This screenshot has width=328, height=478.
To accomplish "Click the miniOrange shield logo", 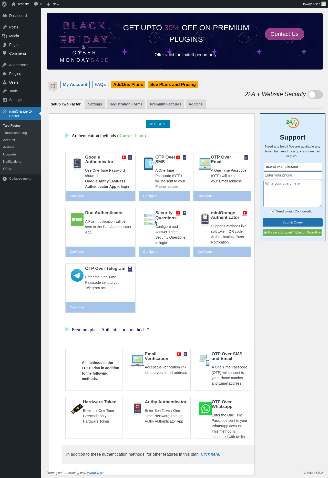I will click(x=53, y=86).
